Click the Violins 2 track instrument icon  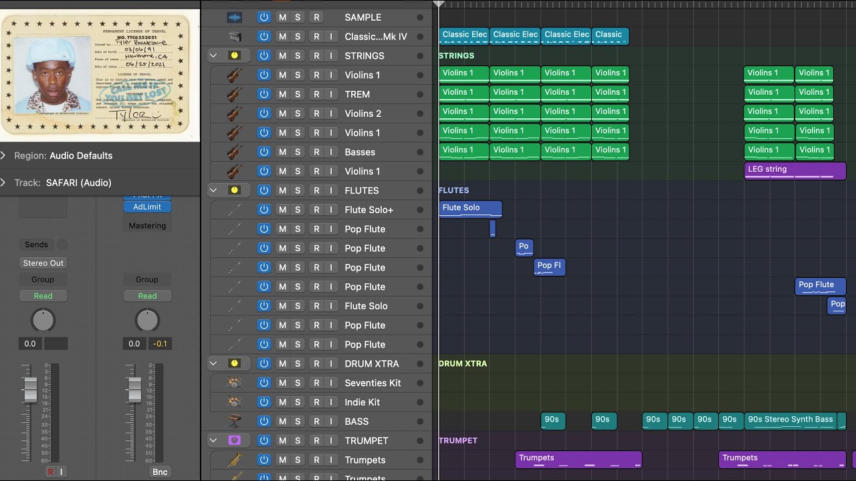point(234,114)
